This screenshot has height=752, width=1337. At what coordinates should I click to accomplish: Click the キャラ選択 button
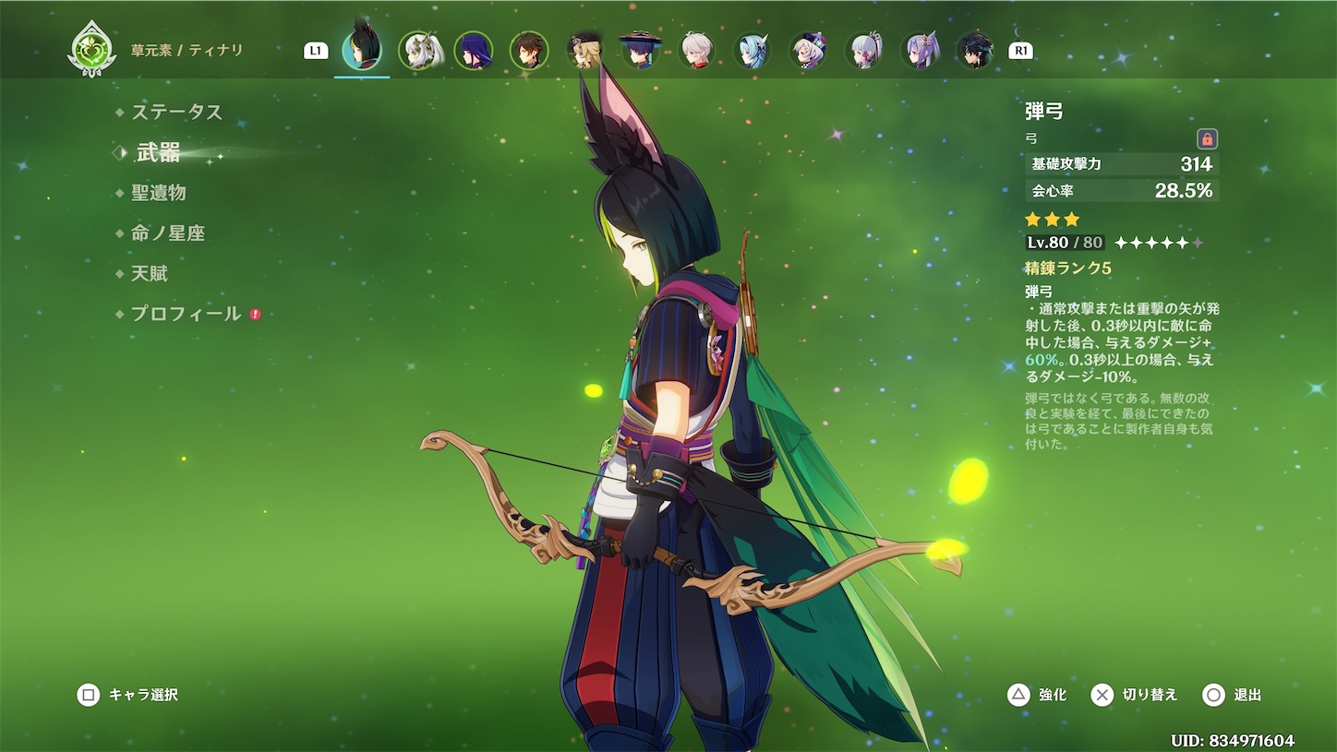click(x=128, y=695)
